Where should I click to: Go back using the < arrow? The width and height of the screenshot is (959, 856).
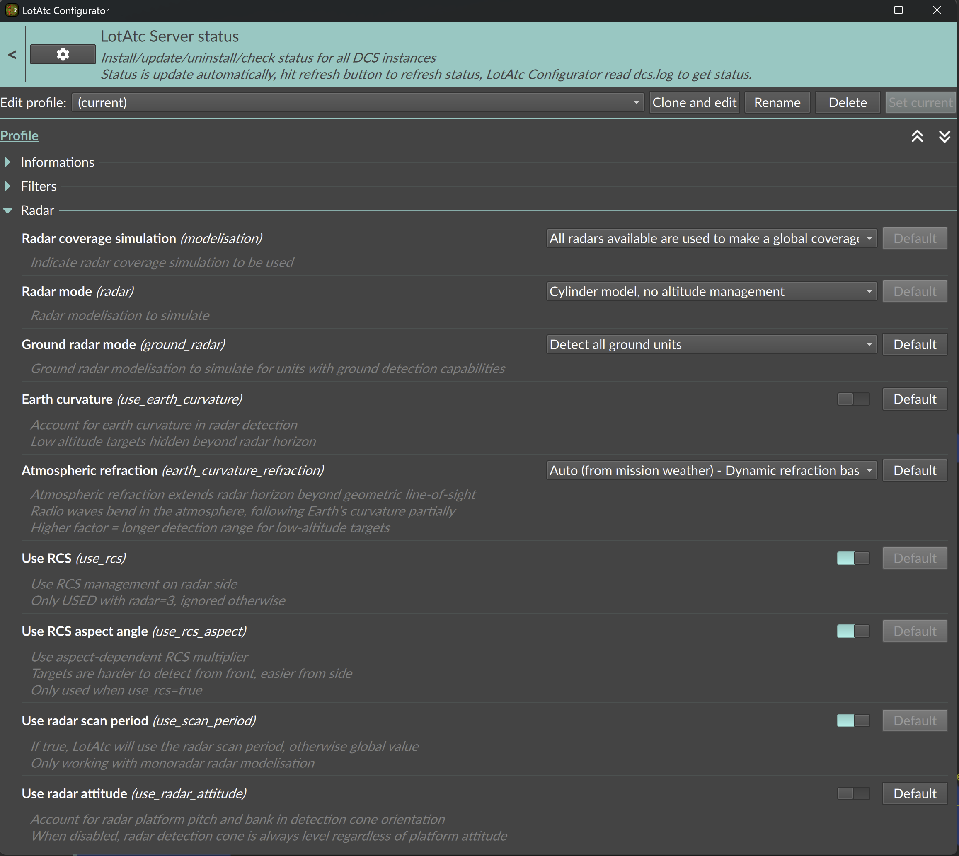tap(12, 55)
